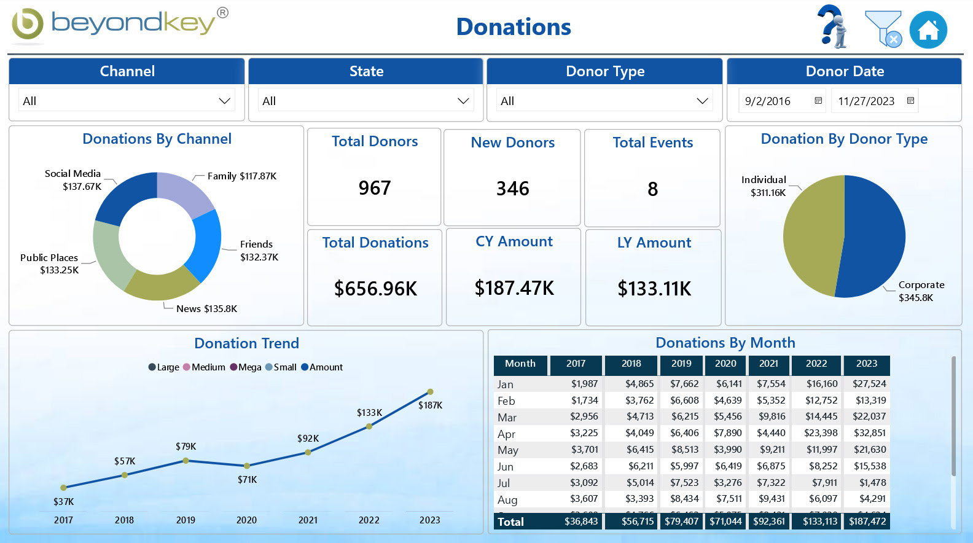Sort table by the Month column header

[520, 364]
